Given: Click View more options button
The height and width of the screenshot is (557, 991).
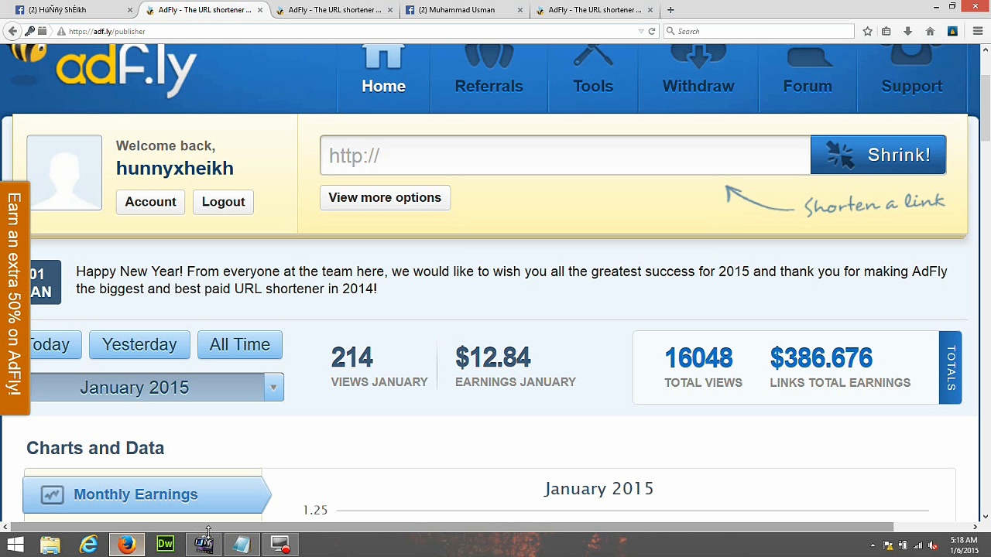Looking at the screenshot, I should pos(385,197).
